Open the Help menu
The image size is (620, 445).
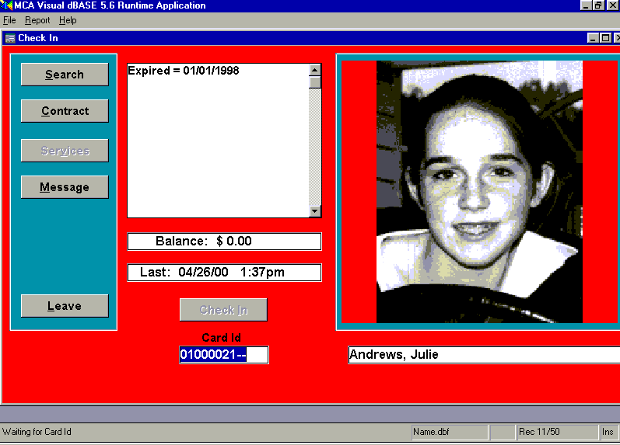pos(68,20)
